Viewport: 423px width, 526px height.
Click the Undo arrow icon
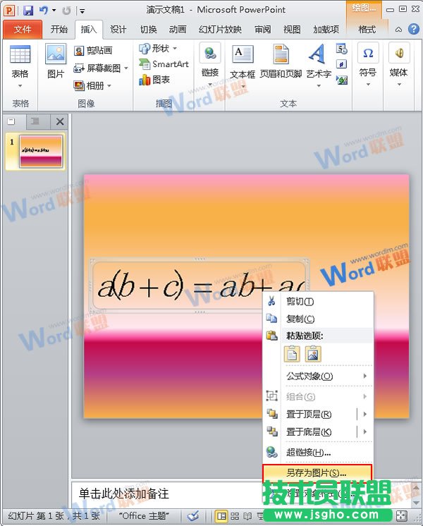[44, 11]
